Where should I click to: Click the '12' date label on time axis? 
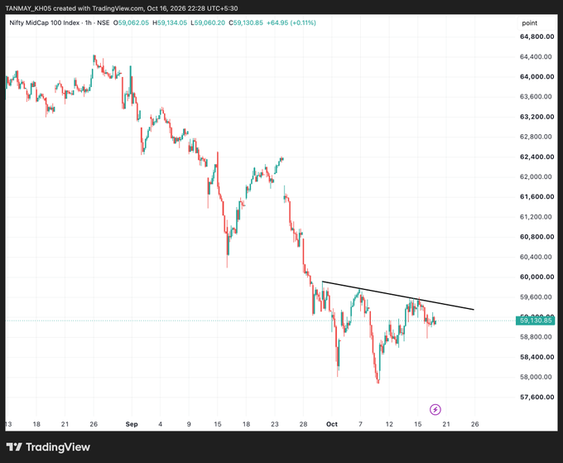[x=389, y=424]
